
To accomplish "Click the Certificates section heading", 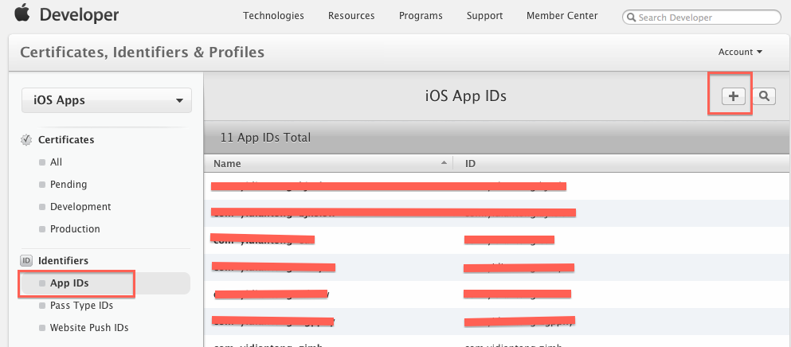I will point(66,140).
